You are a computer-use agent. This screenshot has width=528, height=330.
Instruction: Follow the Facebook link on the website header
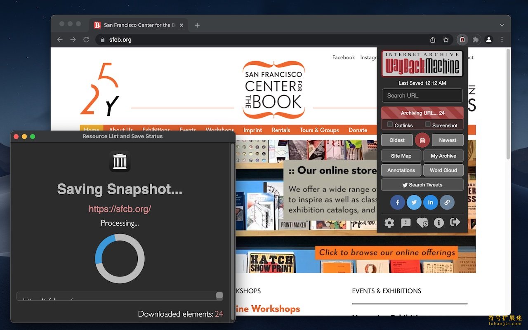(344, 57)
